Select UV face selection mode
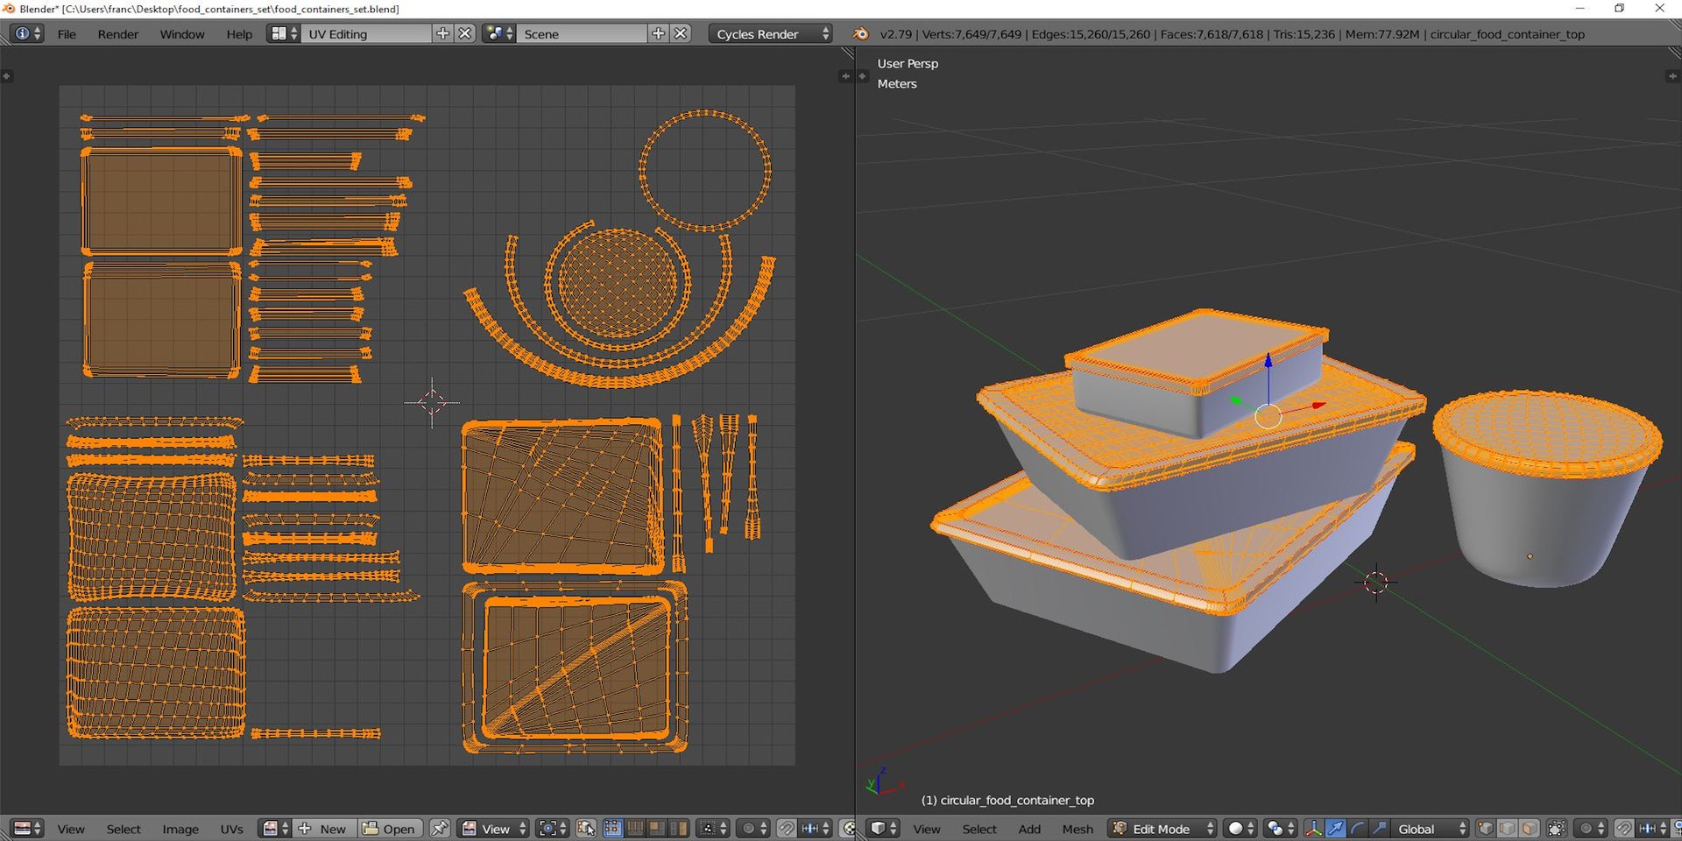The image size is (1682, 841). pos(657,829)
